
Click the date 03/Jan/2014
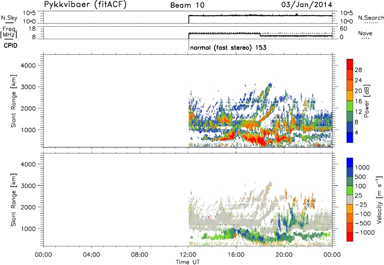click(307, 5)
